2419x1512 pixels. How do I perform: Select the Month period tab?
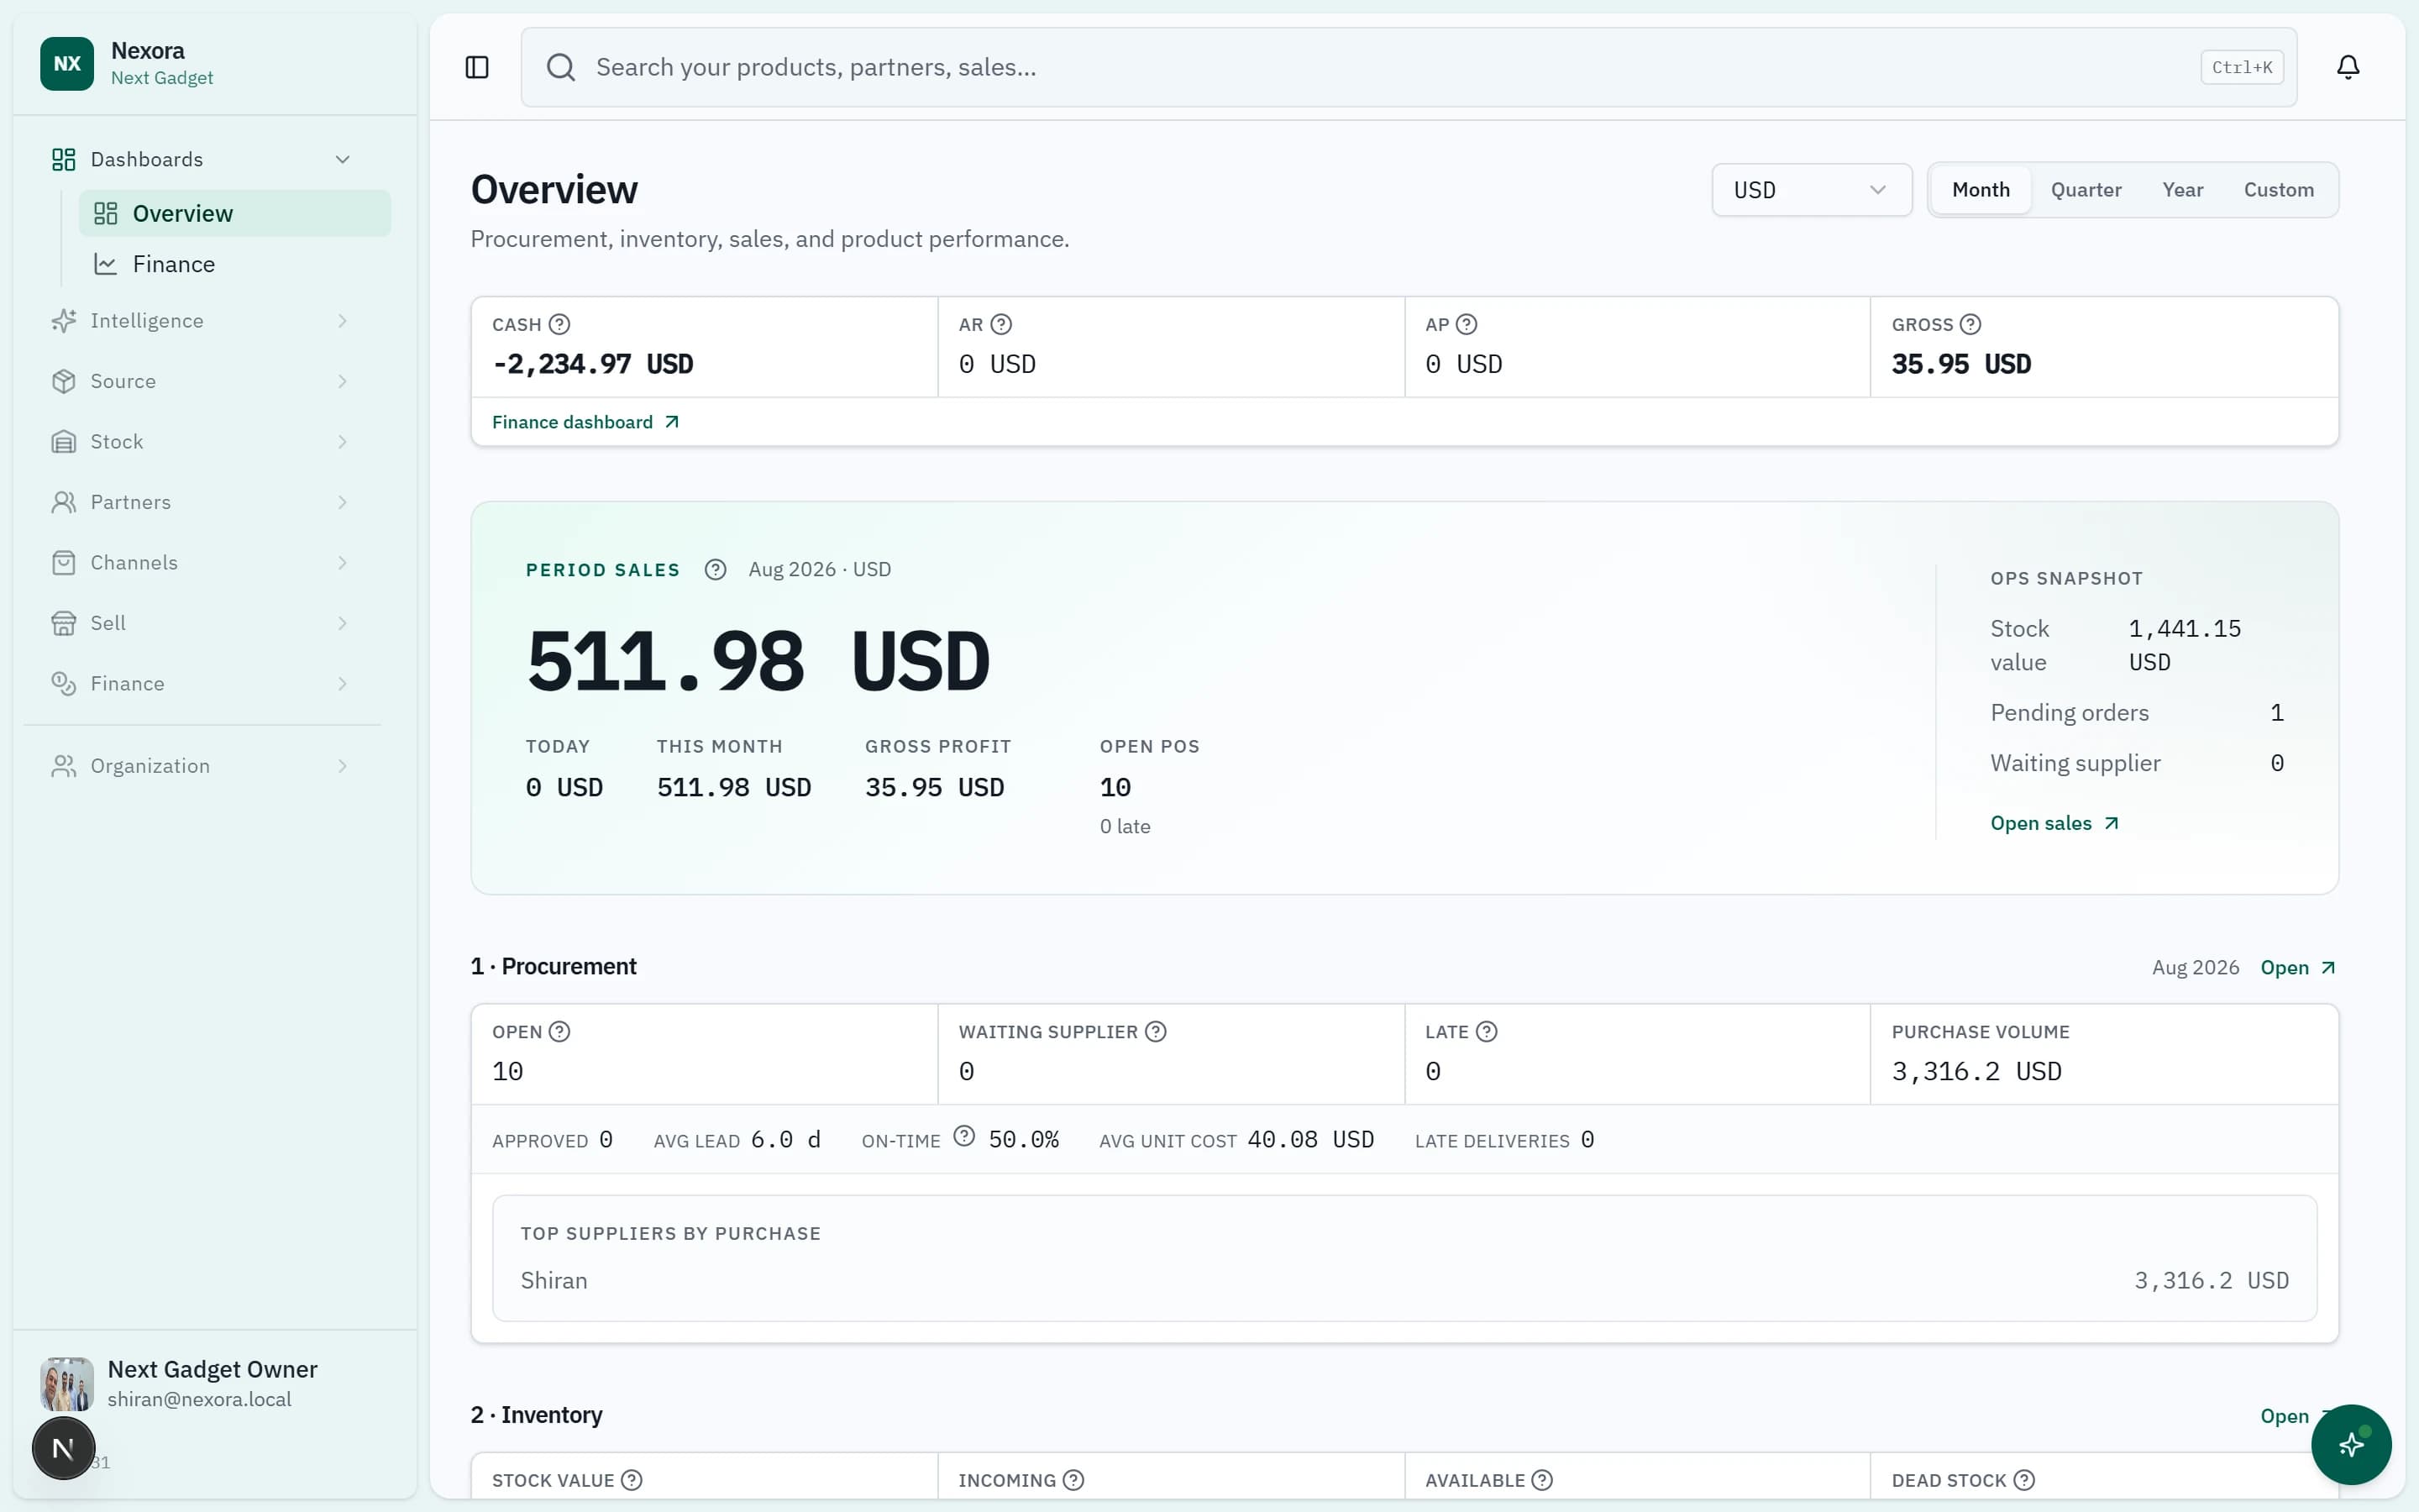pos(1981,190)
